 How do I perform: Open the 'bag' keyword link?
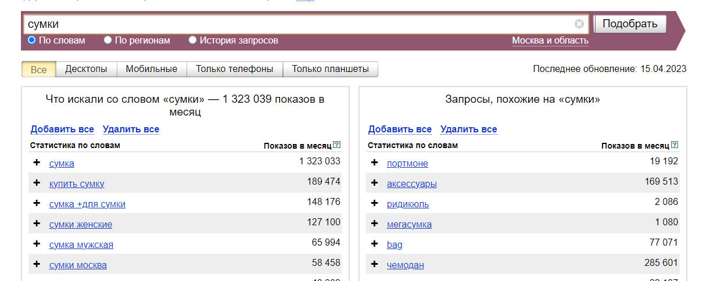click(395, 245)
